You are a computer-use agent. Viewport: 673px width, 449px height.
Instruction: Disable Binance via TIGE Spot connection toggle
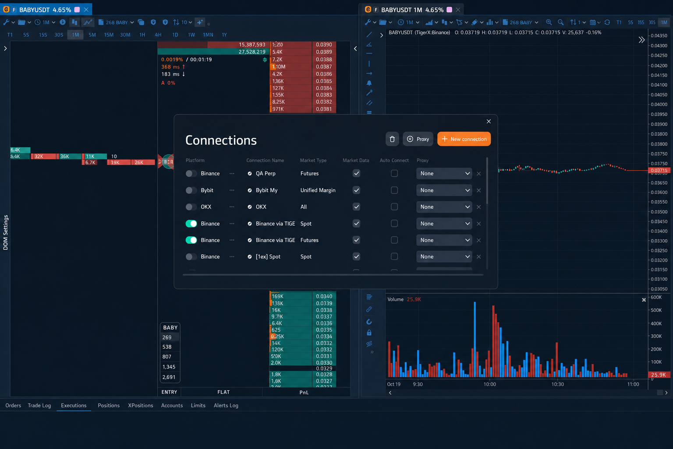tap(191, 224)
